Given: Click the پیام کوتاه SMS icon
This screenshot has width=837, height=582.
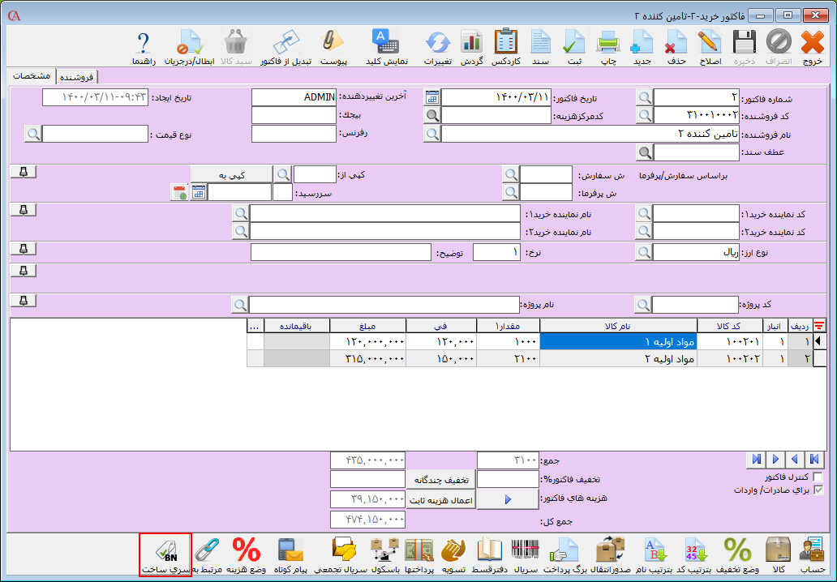Looking at the screenshot, I should coord(291,554).
